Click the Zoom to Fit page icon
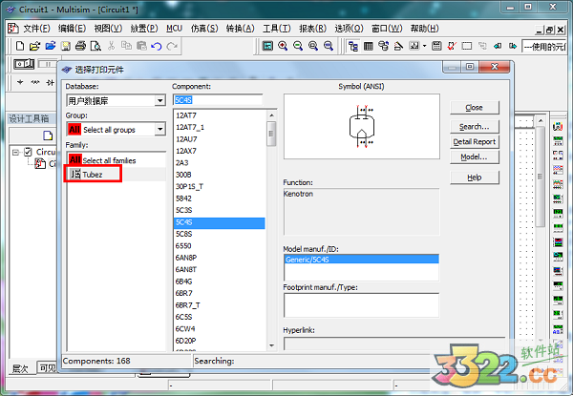Image resolution: width=573 pixels, height=396 pixels. click(x=329, y=46)
